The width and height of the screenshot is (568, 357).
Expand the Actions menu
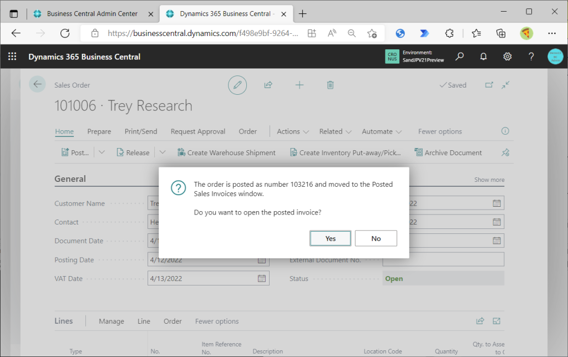tap(293, 131)
